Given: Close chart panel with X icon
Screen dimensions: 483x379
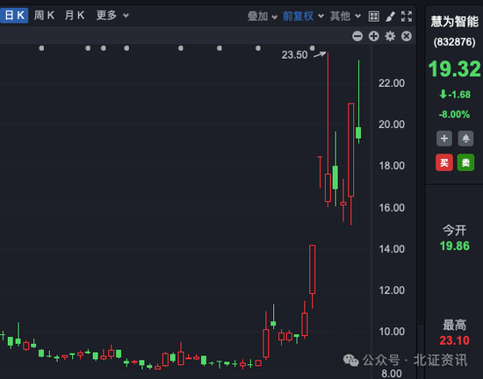Looking at the screenshot, I should coord(407,36).
